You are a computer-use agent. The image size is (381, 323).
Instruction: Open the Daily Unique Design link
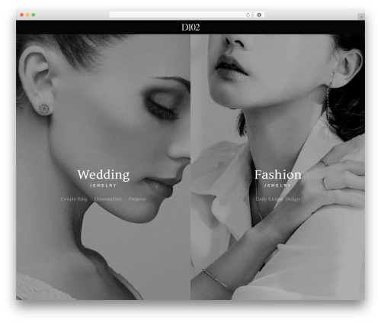pyautogui.click(x=277, y=199)
